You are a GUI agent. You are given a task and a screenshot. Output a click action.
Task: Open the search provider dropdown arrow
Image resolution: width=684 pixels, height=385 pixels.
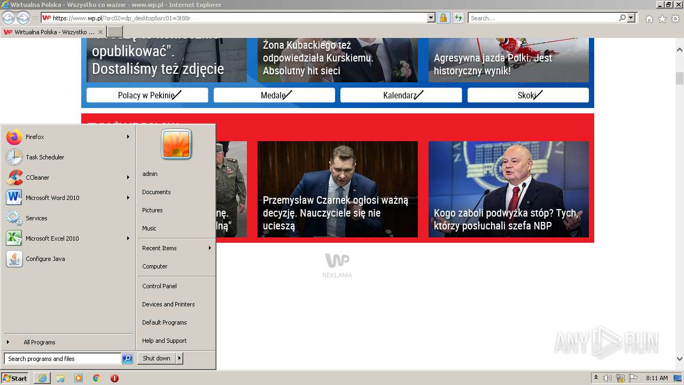coord(631,18)
